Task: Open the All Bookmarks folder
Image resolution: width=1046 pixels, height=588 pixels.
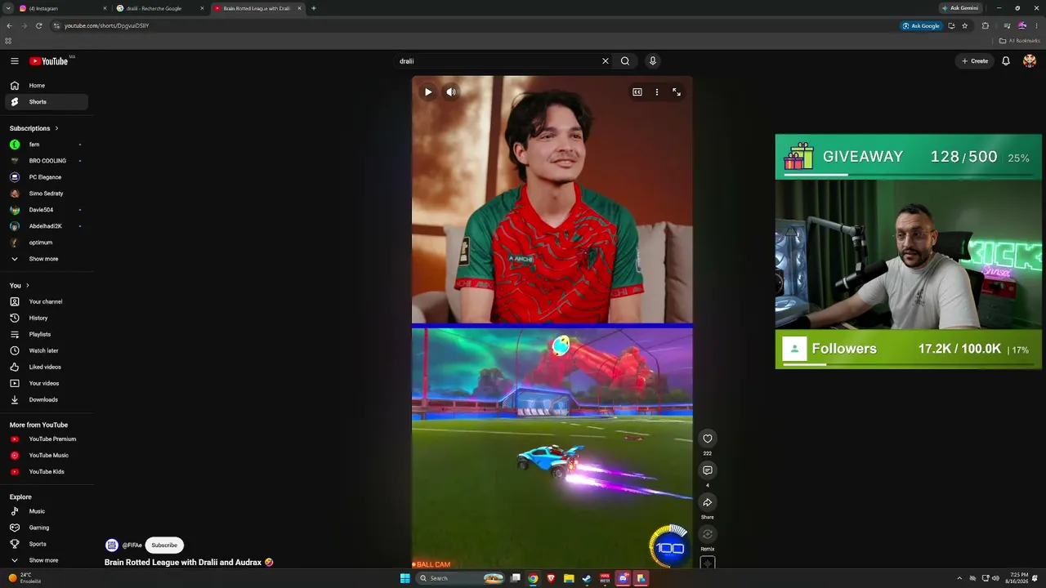Action: [1020, 41]
